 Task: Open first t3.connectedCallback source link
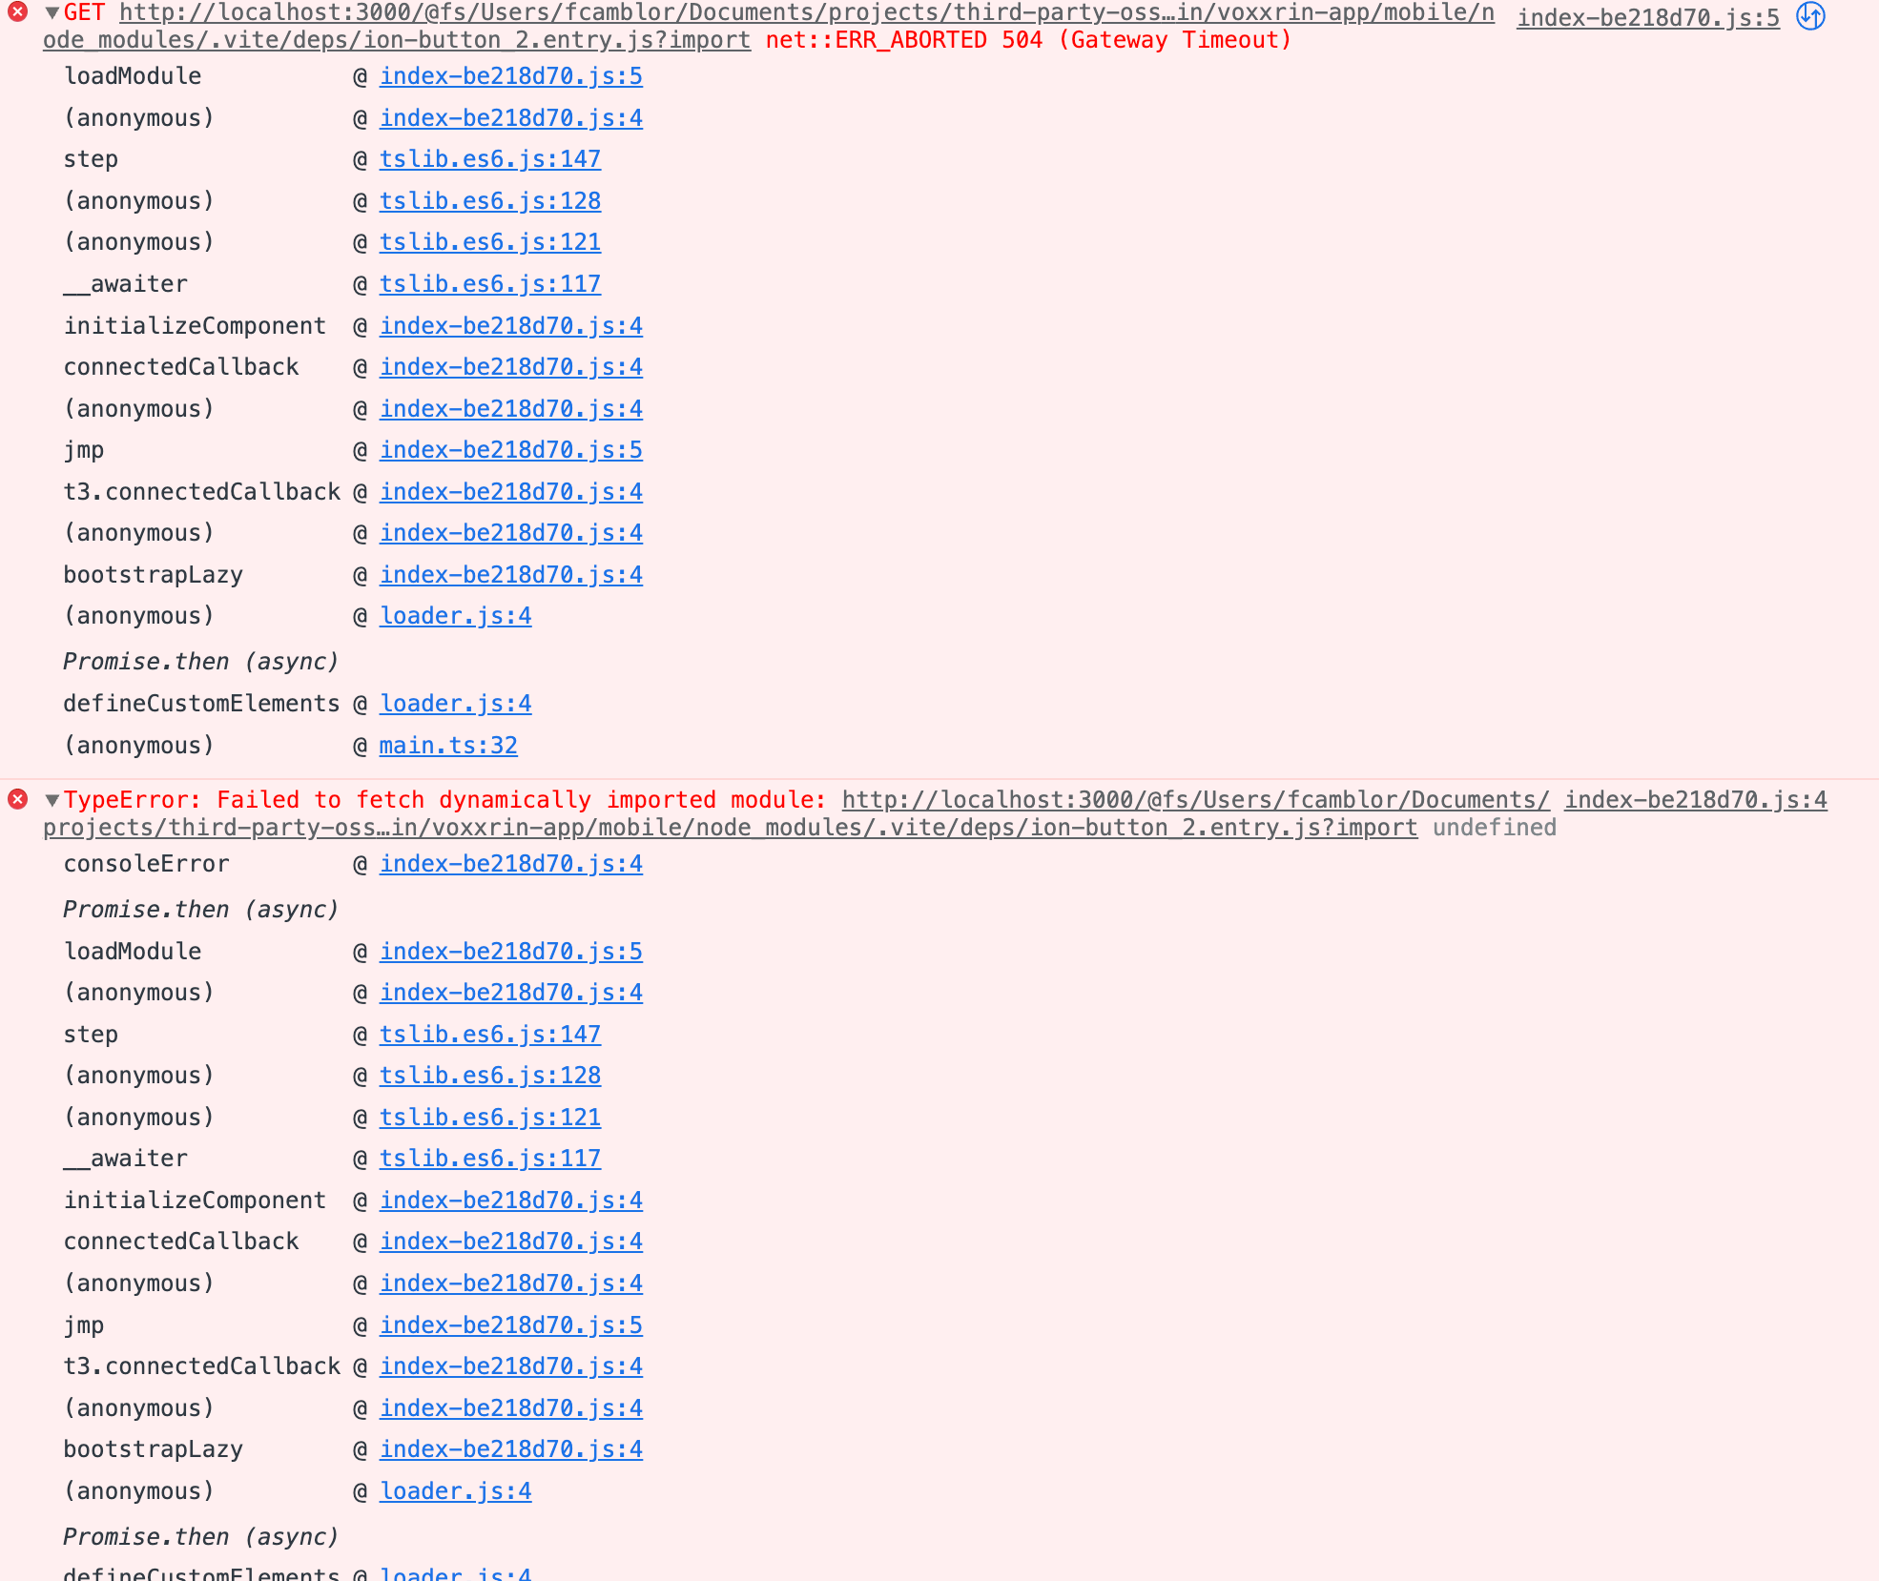point(510,492)
